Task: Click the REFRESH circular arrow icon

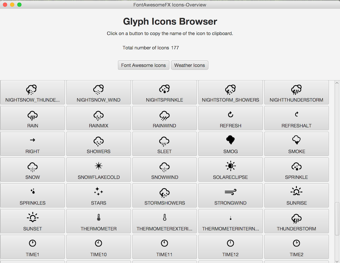Action: [x=231, y=115]
